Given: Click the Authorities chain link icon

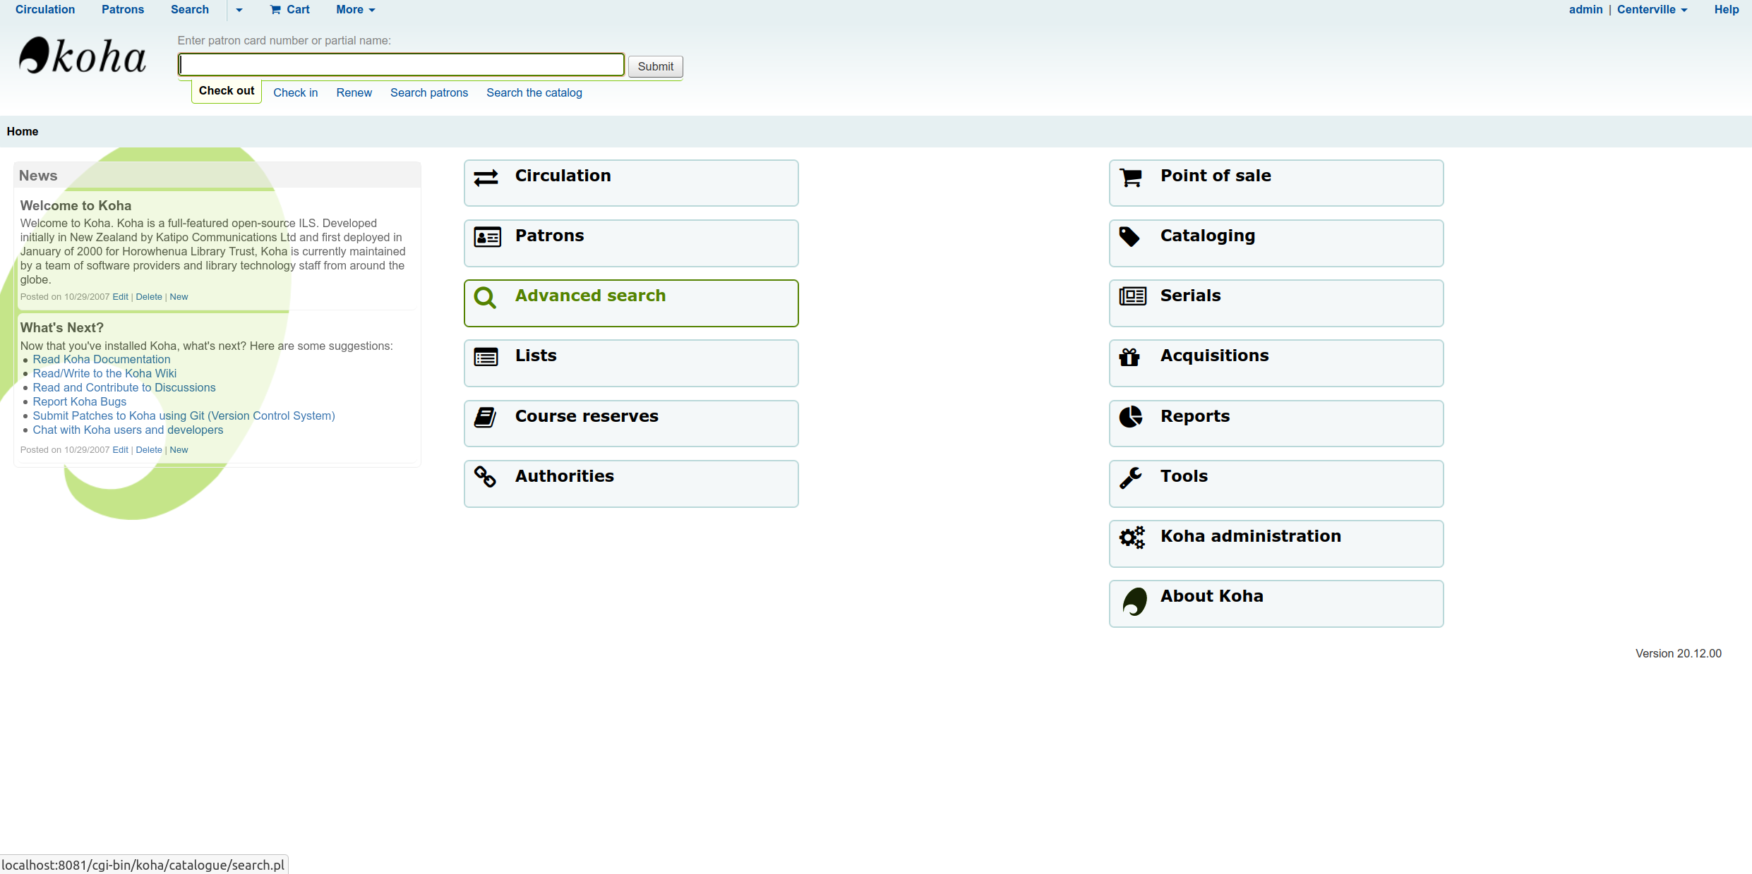Looking at the screenshot, I should click(x=485, y=477).
